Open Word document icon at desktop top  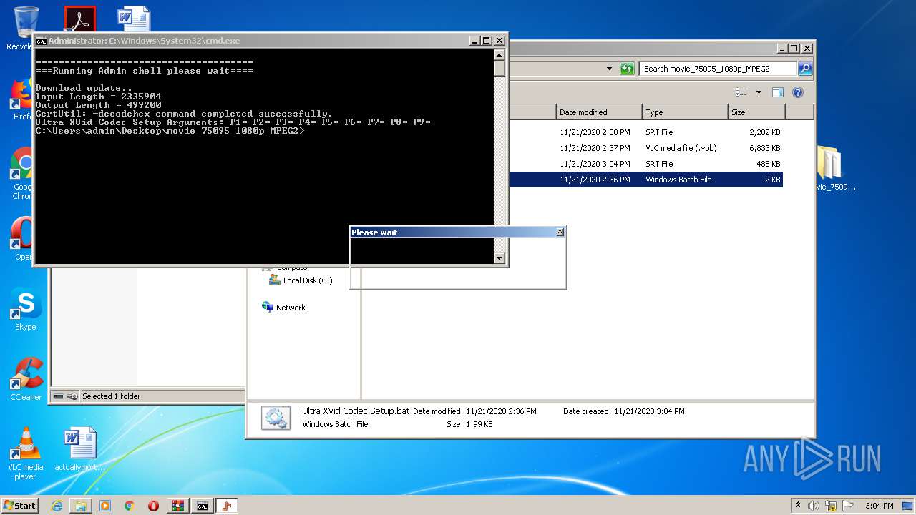[x=133, y=19]
